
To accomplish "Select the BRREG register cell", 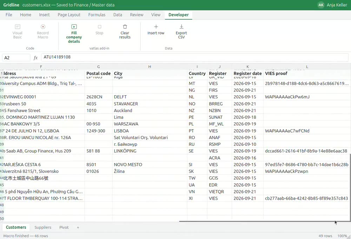I will [220, 104].
